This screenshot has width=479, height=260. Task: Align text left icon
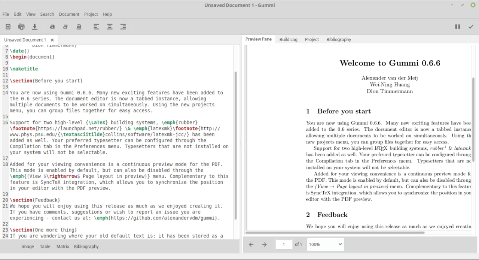(x=96, y=27)
